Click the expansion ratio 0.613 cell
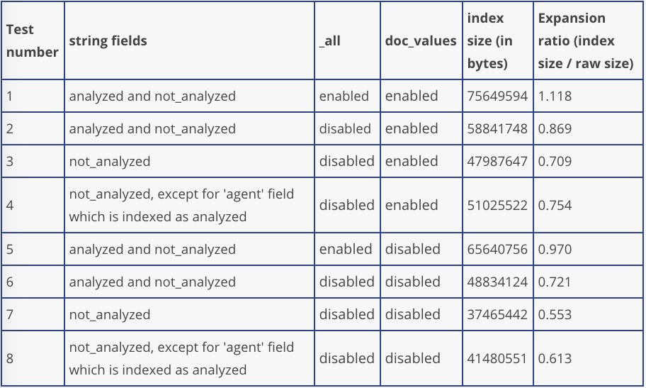This screenshot has height=388, width=646. point(555,359)
